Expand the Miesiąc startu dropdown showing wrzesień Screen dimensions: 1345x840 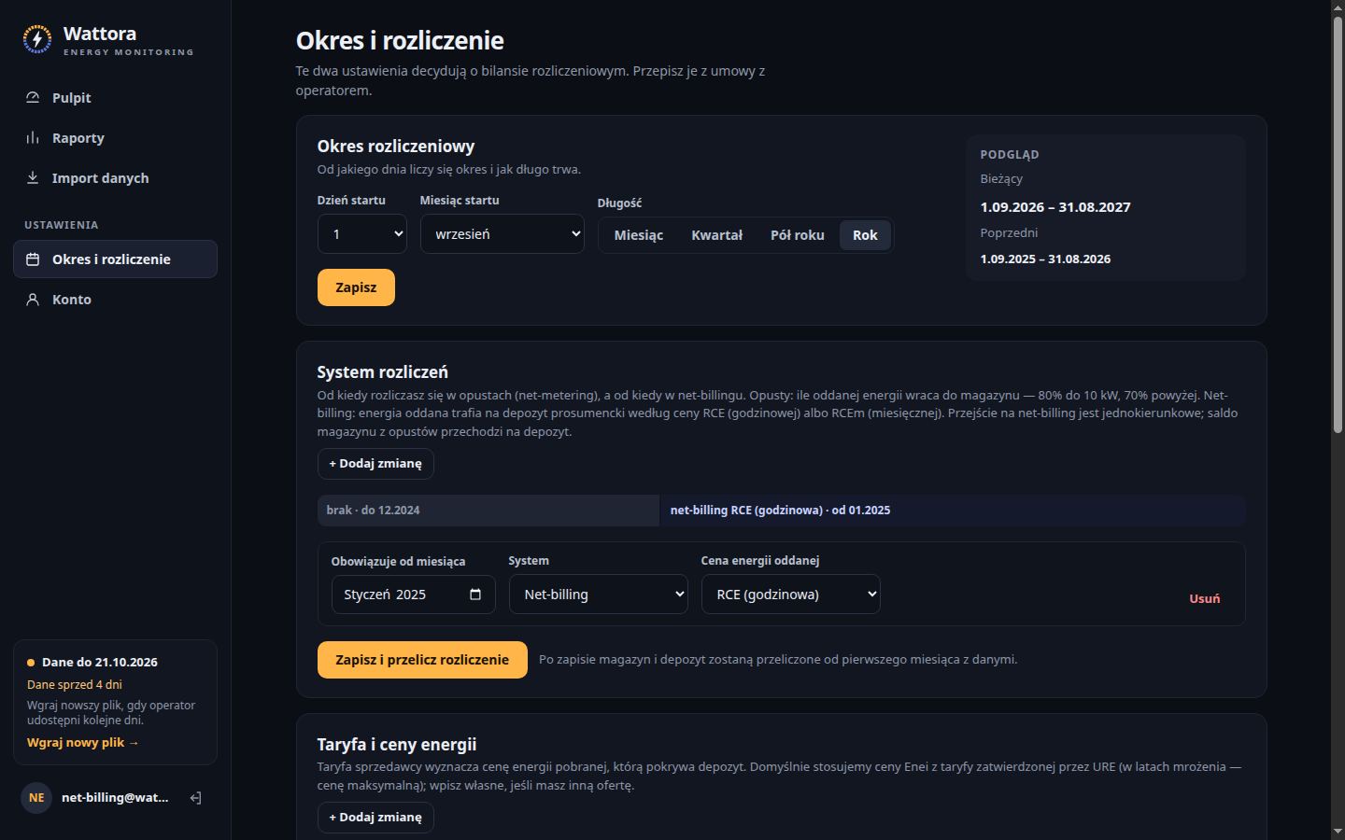click(x=503, y=234)
